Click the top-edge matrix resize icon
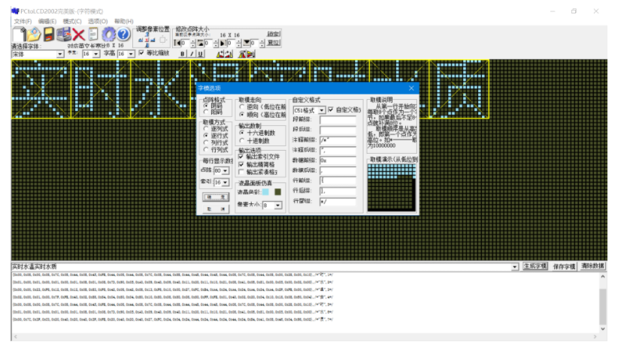621x348 pixels. point(201,43)
